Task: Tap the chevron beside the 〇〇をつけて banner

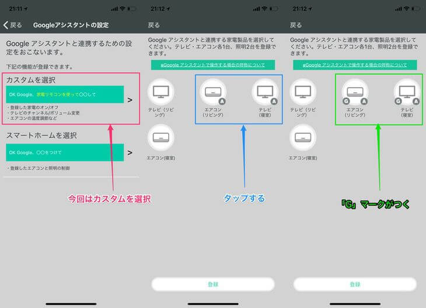Action: pyautogui.click(x=130, y=153)
